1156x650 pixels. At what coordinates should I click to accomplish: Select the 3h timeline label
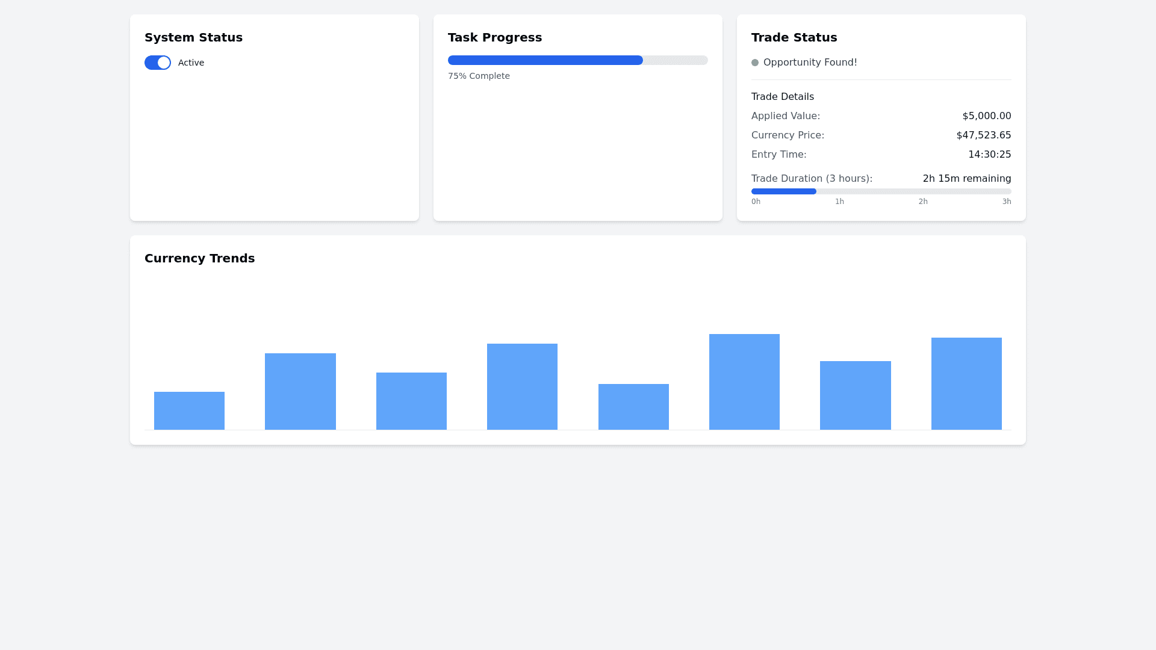tap(1007, 202)
